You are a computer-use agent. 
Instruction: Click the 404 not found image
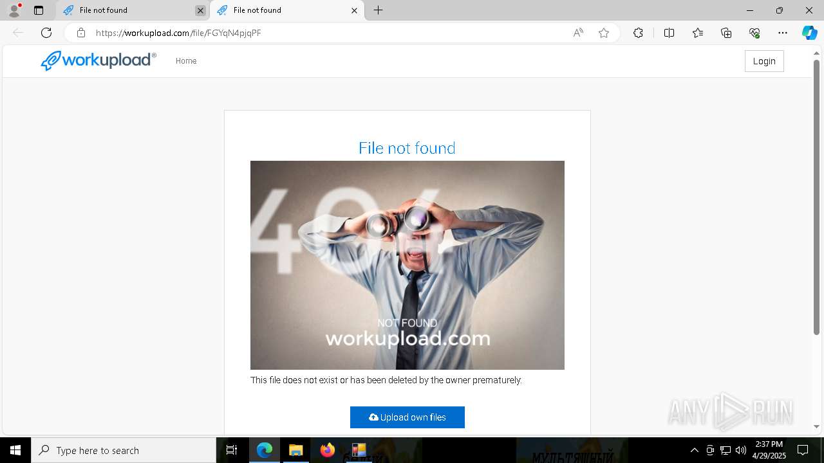pyautogui.click(x=407, y=265)
